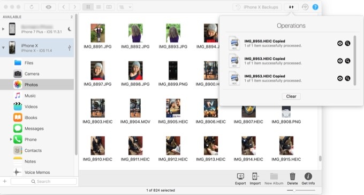Viewport: 364px width, 195px height.
Task: Go forward with the right chevron
Action: pyautogui.click(x=74, y=7)
